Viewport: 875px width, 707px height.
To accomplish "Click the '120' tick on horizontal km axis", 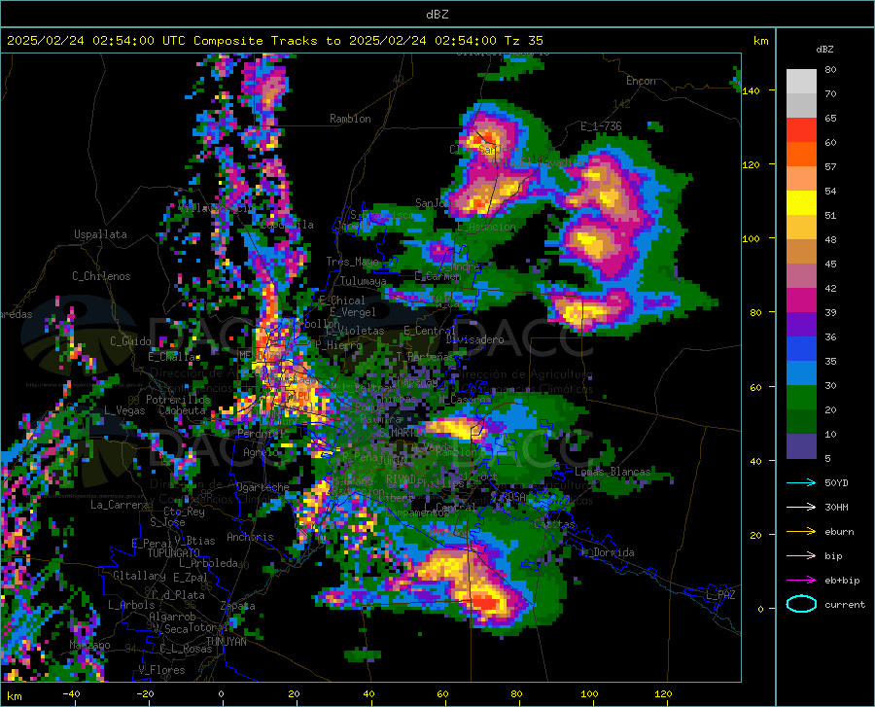I will click(663, 694).
